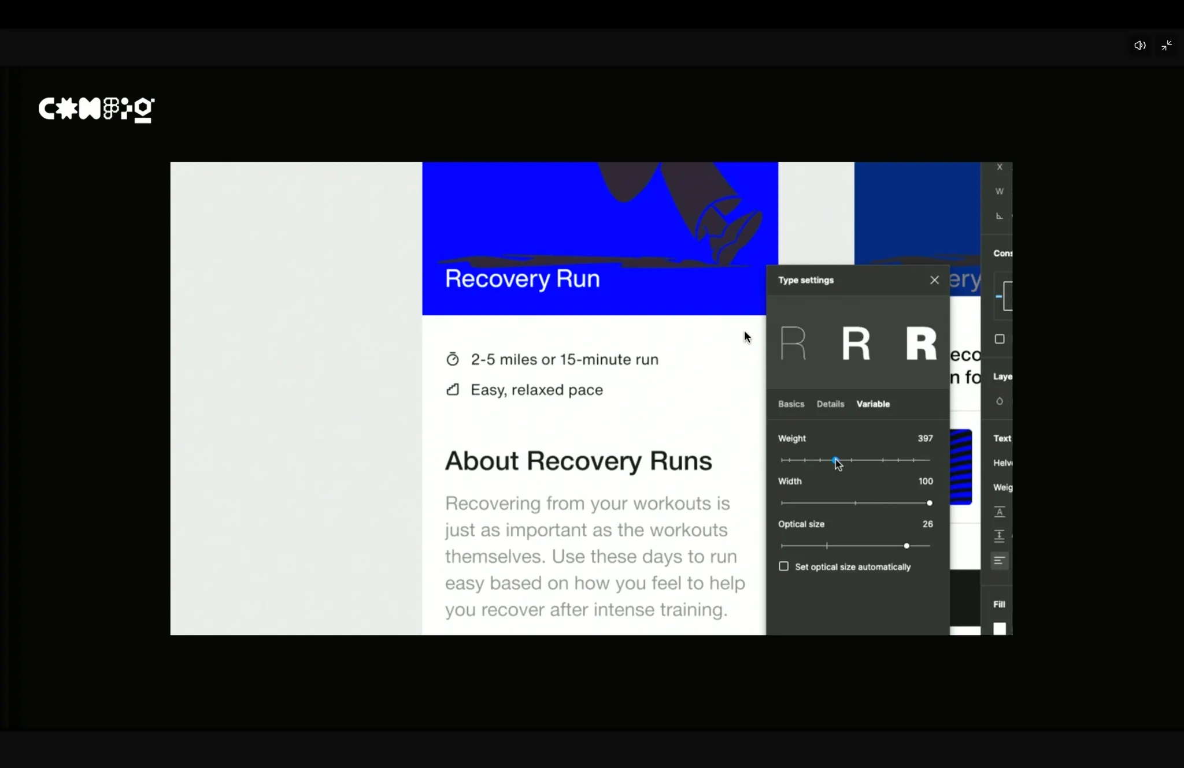1184x768 pixels.
Task: Exit fullscreen with the collapse arrows icon
Action: (x=1167, y=46)
